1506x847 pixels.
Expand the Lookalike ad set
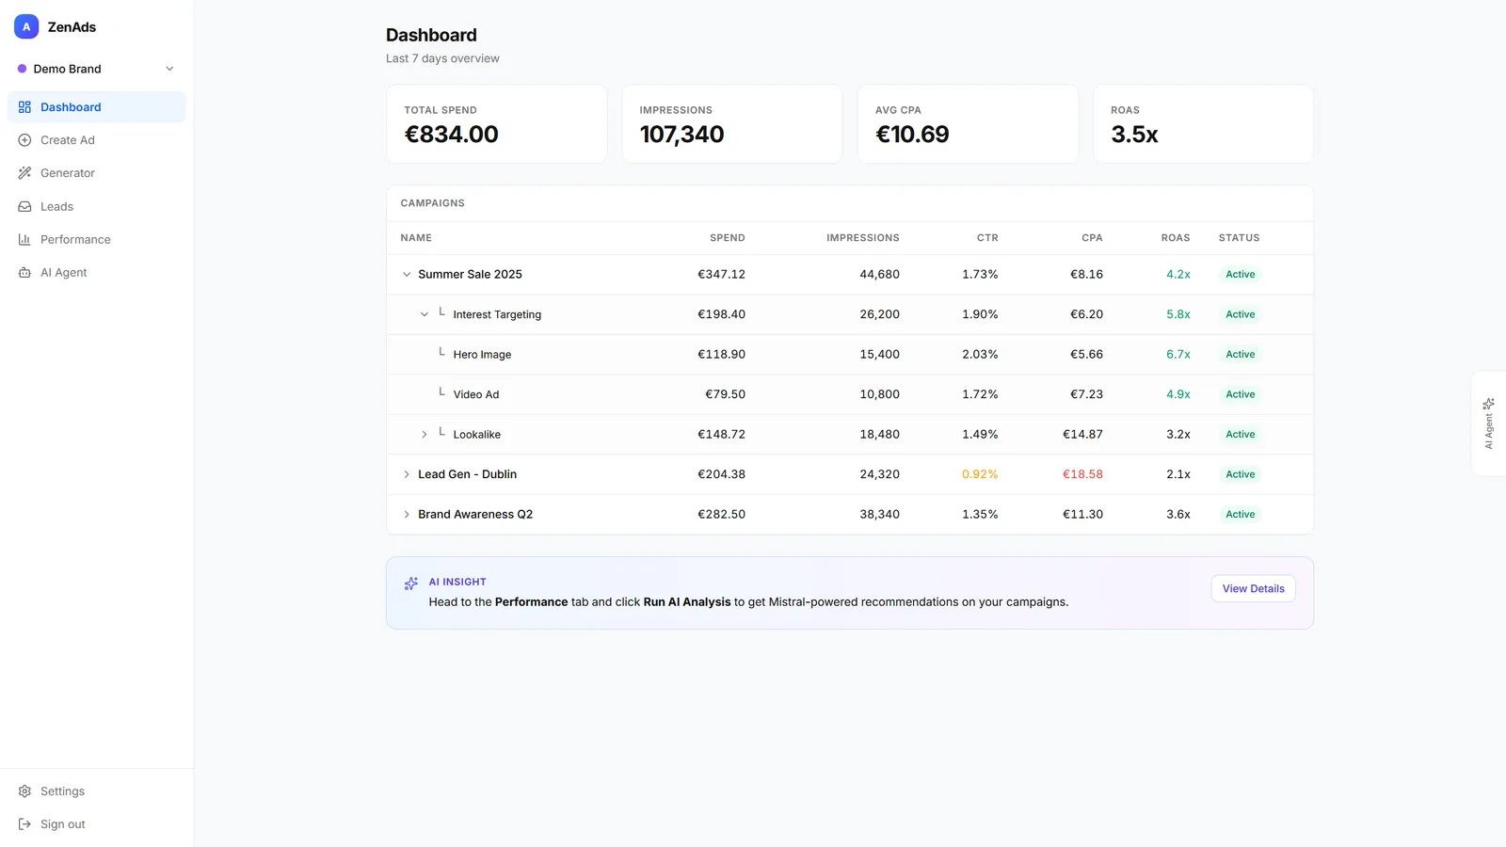pyautogui.click(x=424, y=435)
